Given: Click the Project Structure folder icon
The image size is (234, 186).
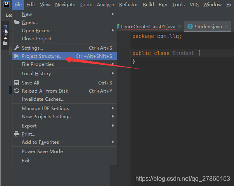Looking at the screenshot, I should click(17, 56).
